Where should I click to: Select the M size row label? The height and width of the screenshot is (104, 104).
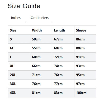[x=11, y=48]
